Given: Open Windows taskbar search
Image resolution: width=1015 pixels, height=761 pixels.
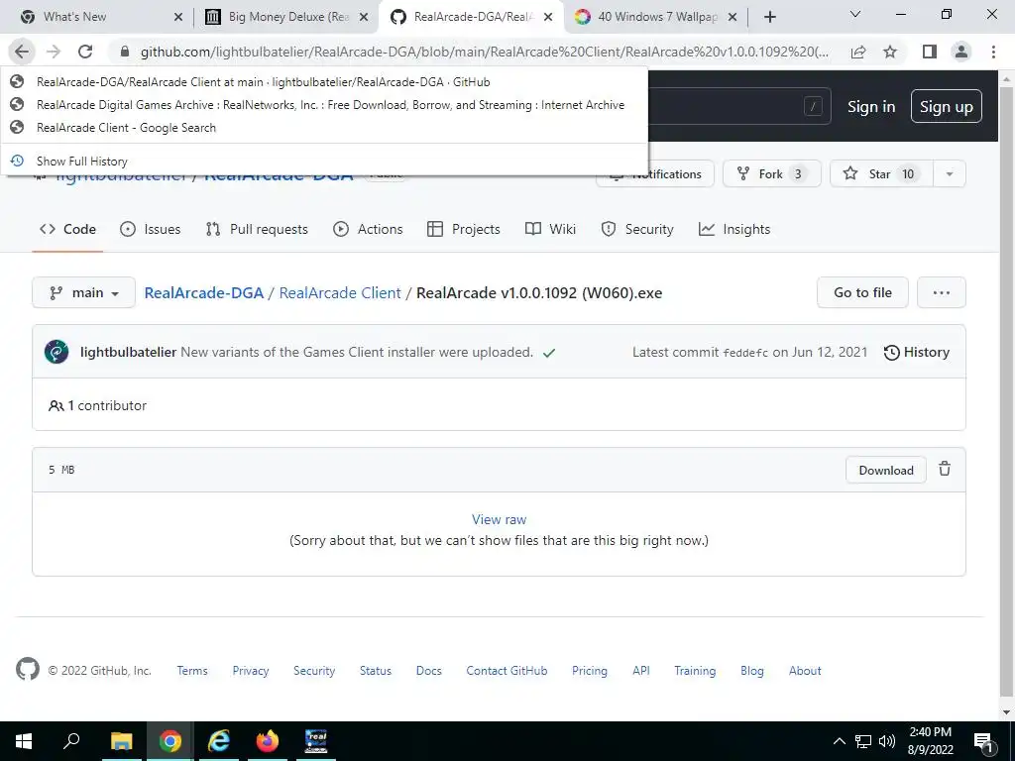Looking at the screenshot, I should 71,741.
